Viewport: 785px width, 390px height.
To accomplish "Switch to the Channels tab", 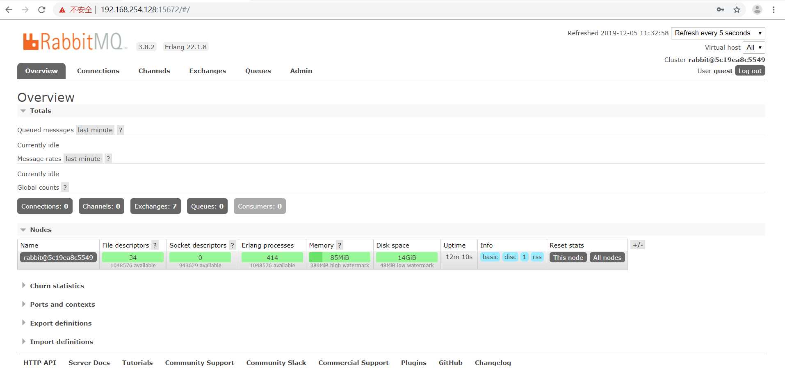I will pos(154,71).
